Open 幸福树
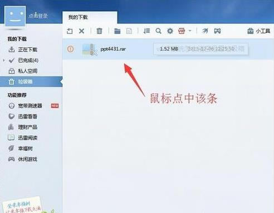 pos(25,148)
